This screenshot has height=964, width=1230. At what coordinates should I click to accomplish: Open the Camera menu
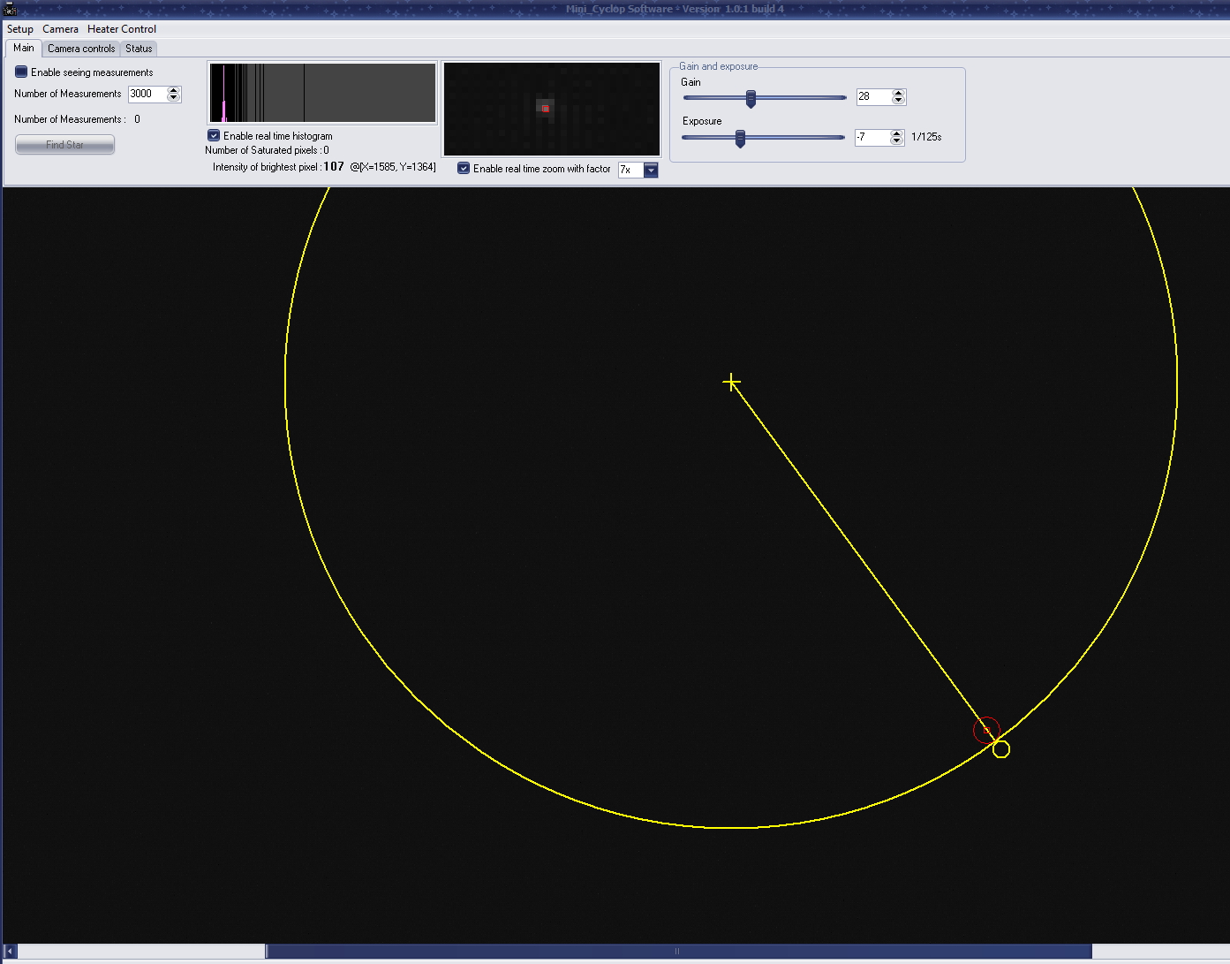tap(60, 29)
